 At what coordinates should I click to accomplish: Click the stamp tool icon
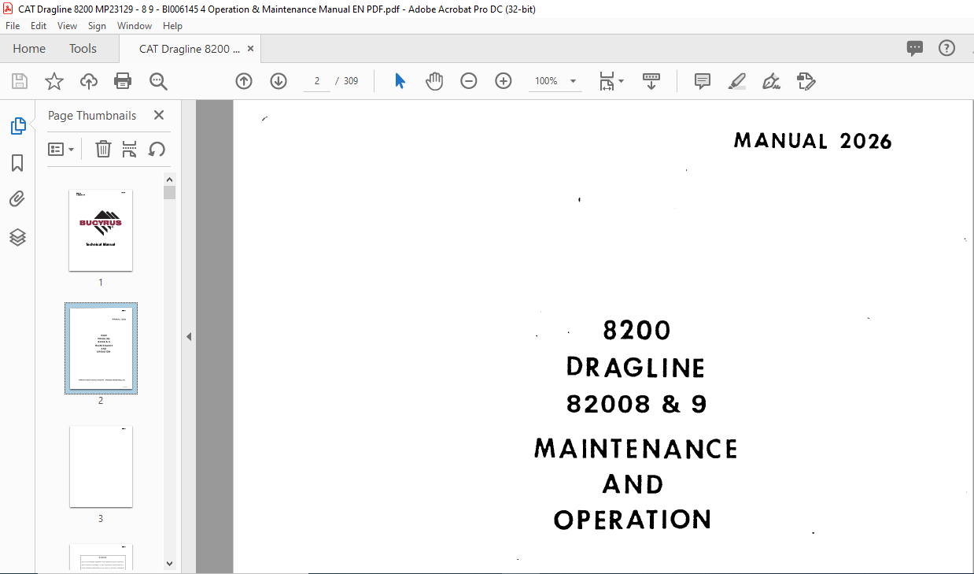(x=806, y=81)
